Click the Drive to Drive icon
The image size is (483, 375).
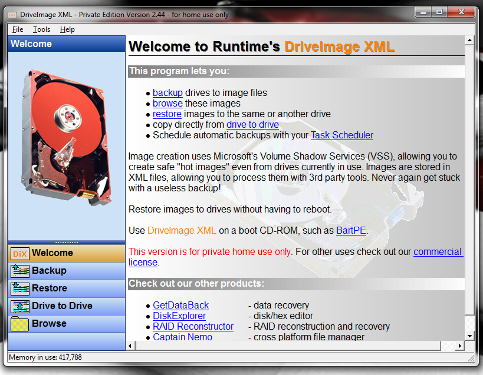click(x=19, y=307)
